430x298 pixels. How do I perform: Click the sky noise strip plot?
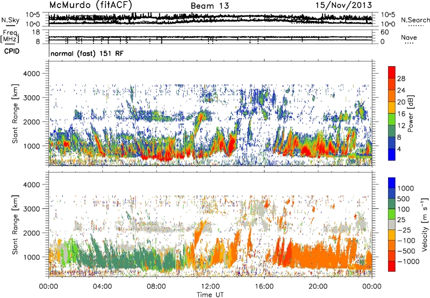click(x=210, y=19)
